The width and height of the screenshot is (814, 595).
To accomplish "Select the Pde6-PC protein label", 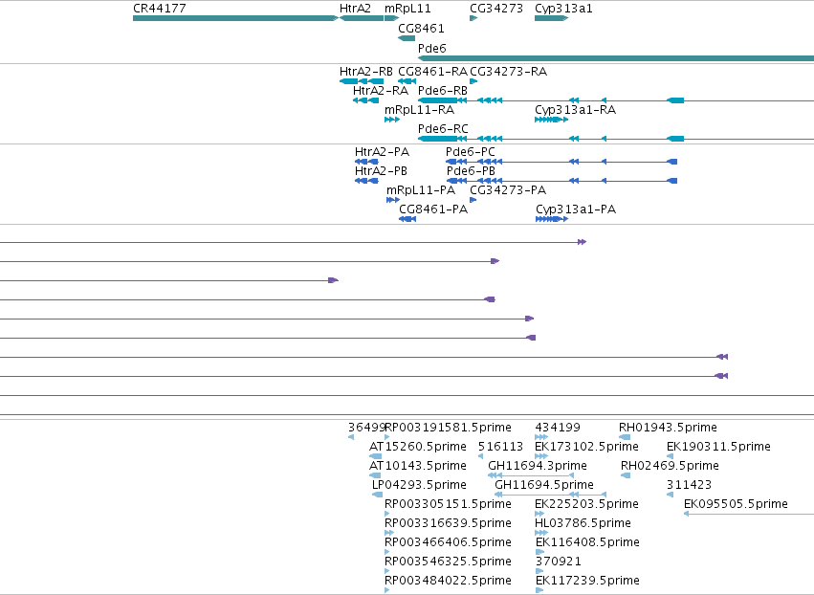I will pyautogui.click(x=471, y=152).
